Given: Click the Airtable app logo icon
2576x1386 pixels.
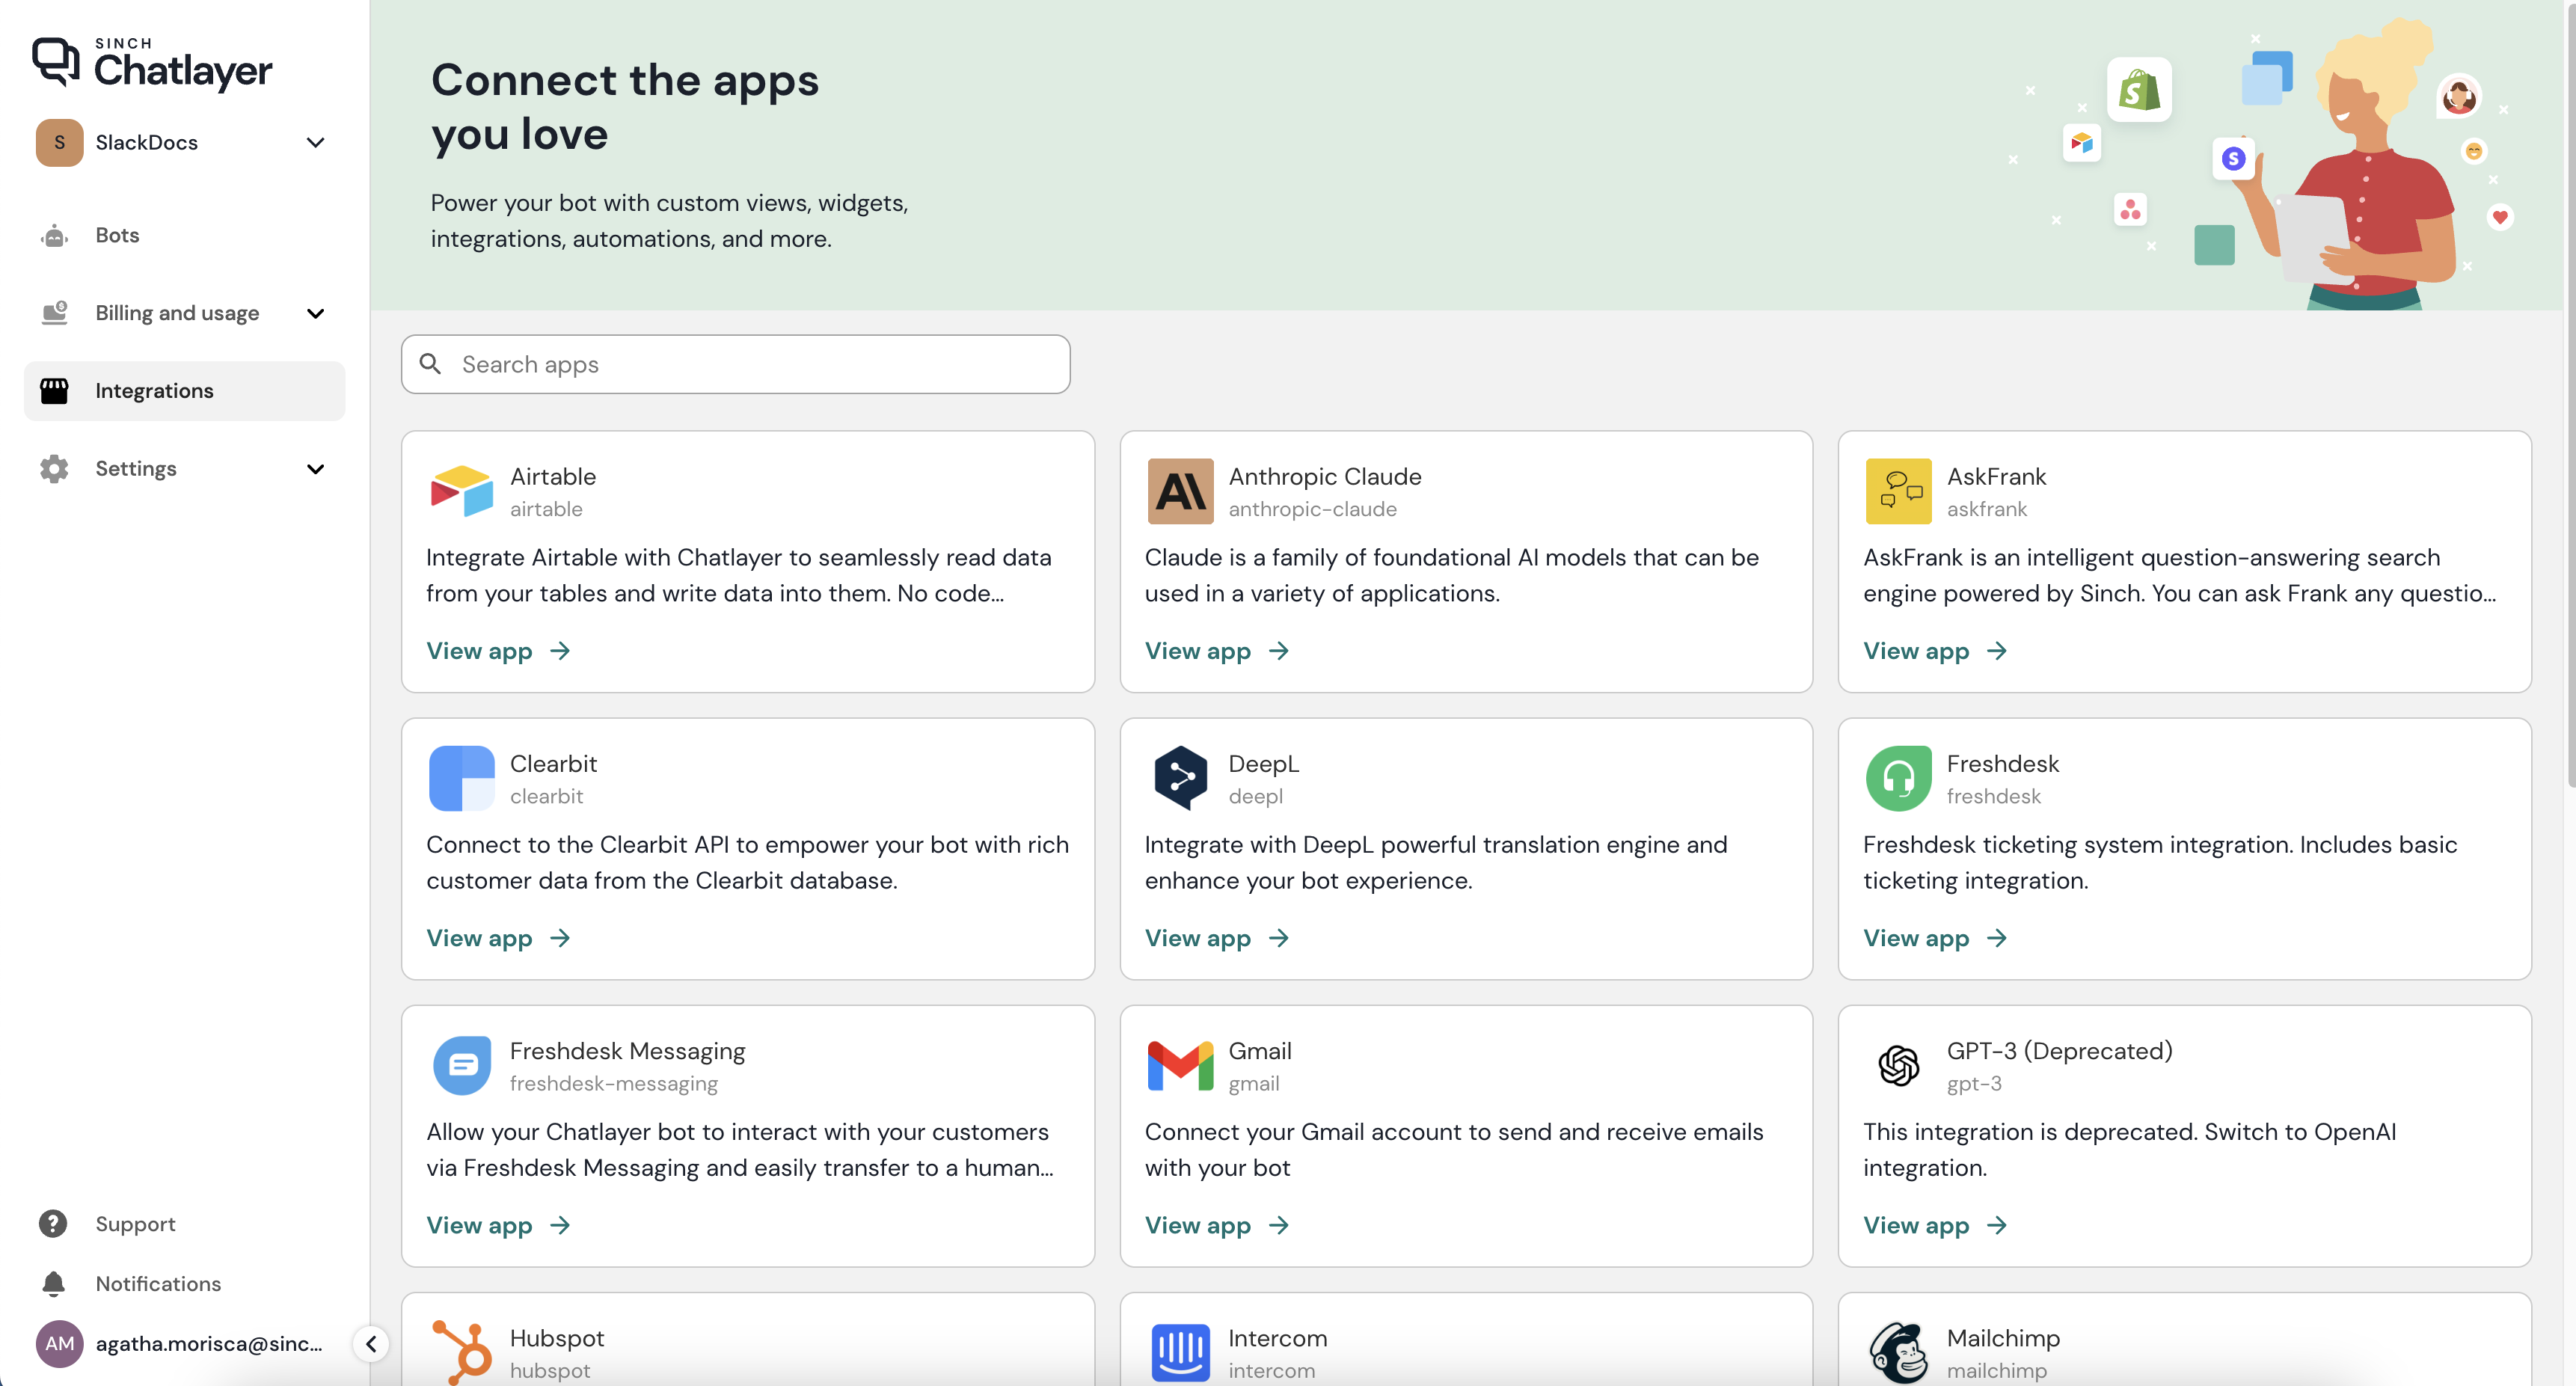Looking at the screenshot, I should tap(461, 490).
